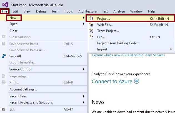Click the New Project icon

(x=91, y=19)
